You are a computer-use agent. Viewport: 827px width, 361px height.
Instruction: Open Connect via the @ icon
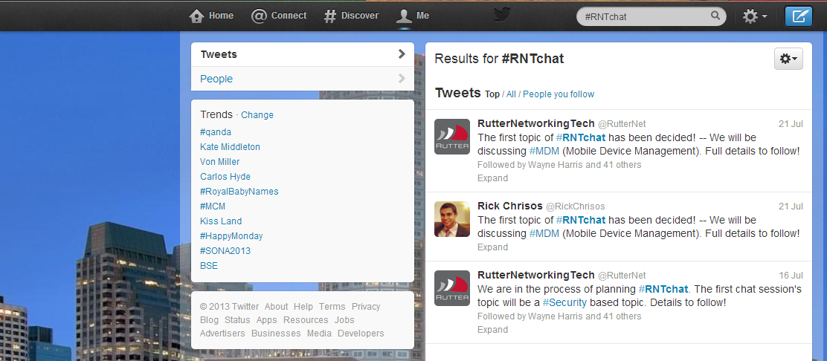(259, 16)
